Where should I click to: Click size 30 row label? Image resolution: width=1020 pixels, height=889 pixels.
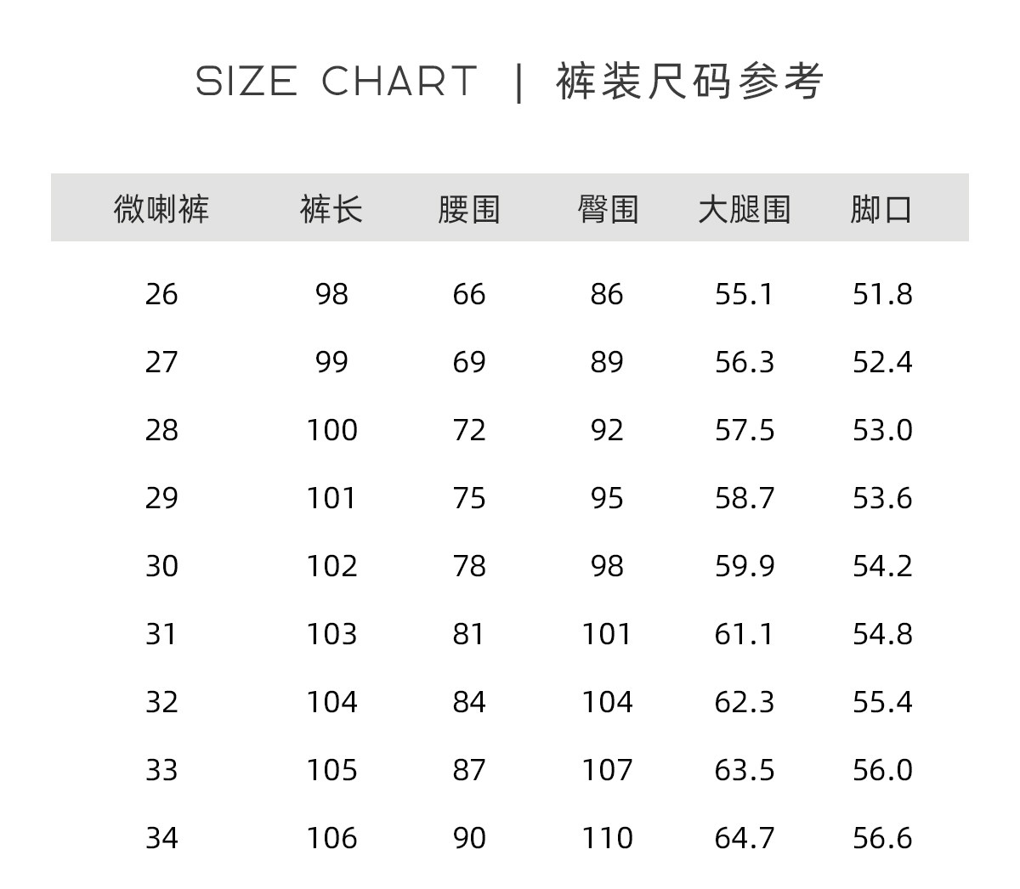[x=161, y=566]
